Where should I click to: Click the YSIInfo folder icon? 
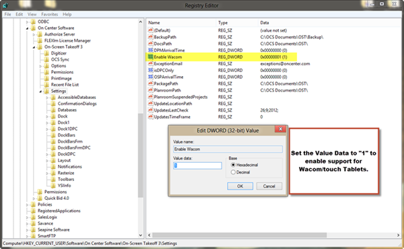pyautogui.click(x=53, y=186)
